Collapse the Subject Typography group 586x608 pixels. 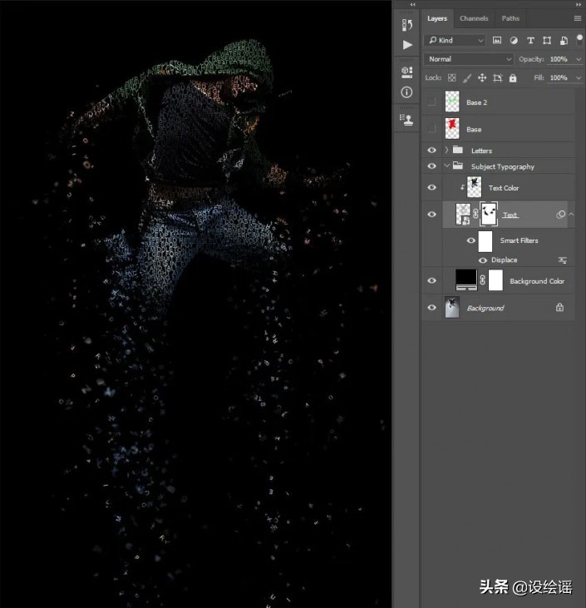(446, 166)
